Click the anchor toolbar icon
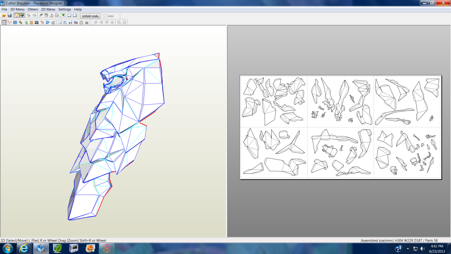Image resolution: width=451 pixels, height=254 pixels. [x=52, y=15]
